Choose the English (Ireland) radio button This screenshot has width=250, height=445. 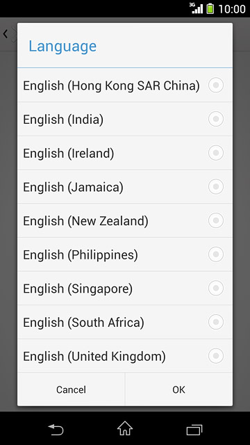point(216,153)
